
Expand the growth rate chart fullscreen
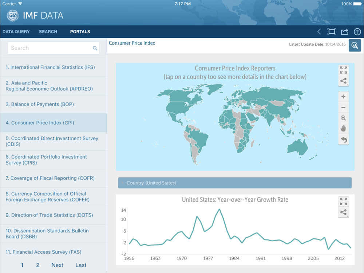point(343,201)
